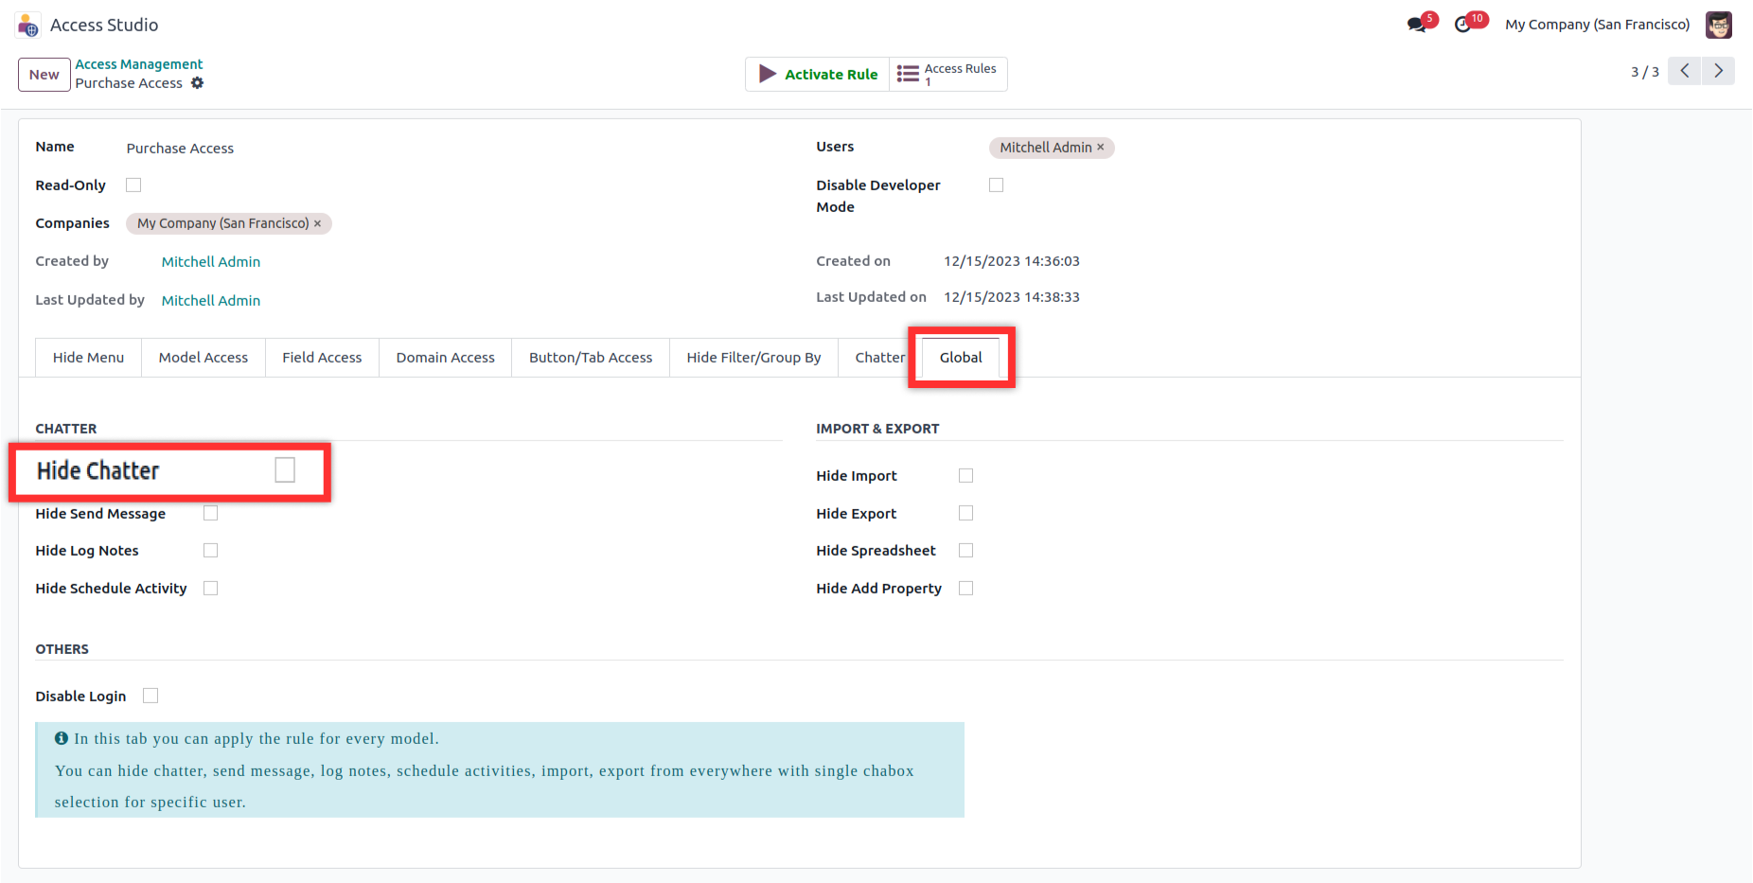Go to the next record arrow
The height and width of the screenshot is (883, 1753).
(1718, 71)
